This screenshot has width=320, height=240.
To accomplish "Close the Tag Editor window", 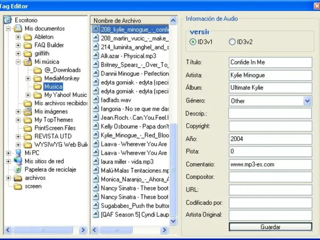I will pos(317,6).
